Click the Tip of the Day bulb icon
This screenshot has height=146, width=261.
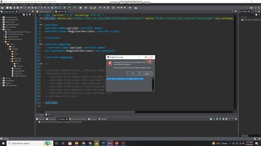tap(259, 139)
